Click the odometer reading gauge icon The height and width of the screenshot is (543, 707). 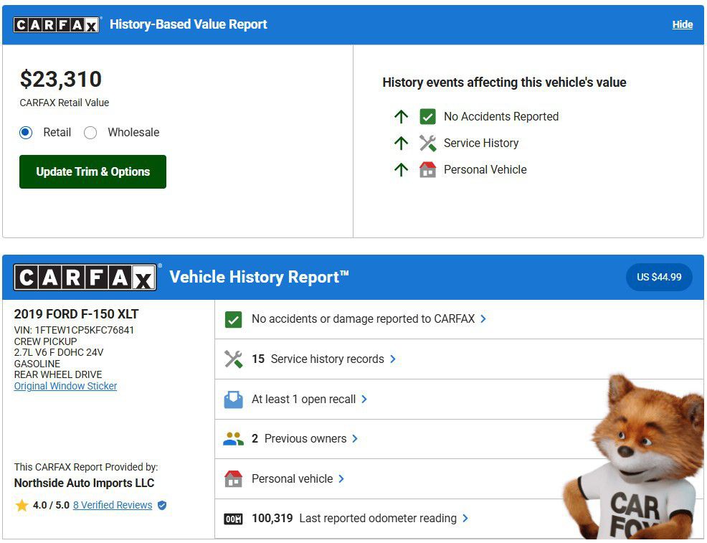pyautogui.click(x=233, y=518)
